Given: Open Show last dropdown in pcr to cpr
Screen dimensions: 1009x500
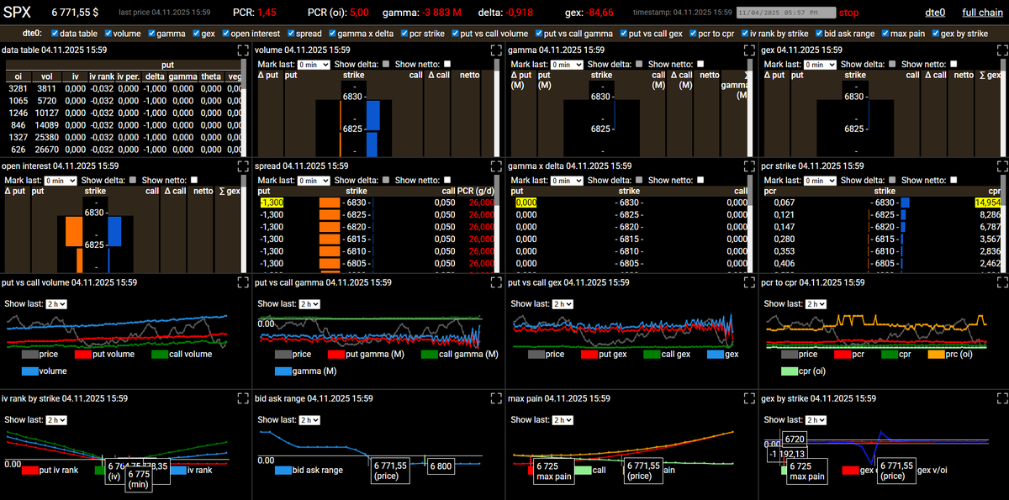Looking at the screenshot, I should click(815, 304).
